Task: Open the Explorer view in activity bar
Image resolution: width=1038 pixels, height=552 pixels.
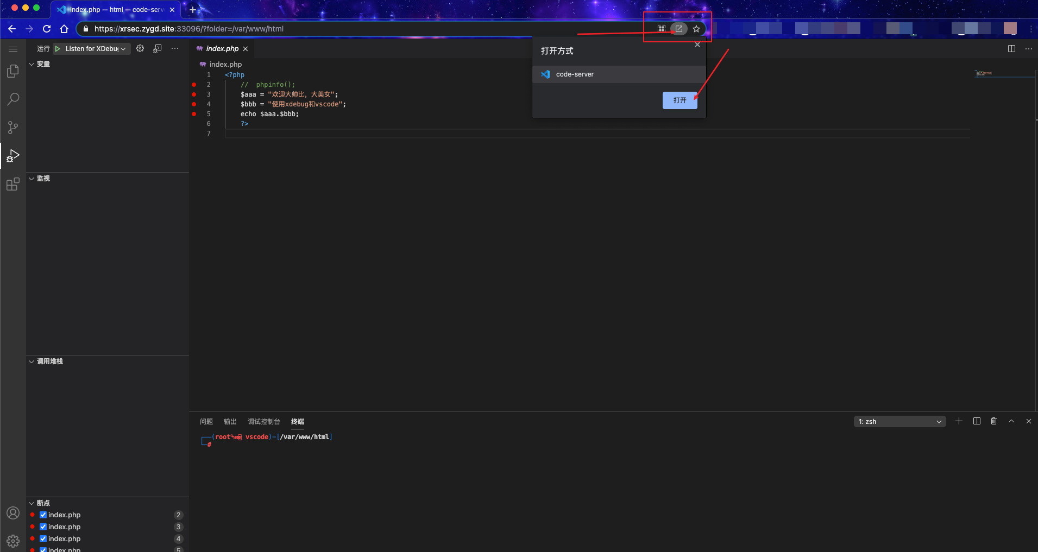Action: pos(13,71)
